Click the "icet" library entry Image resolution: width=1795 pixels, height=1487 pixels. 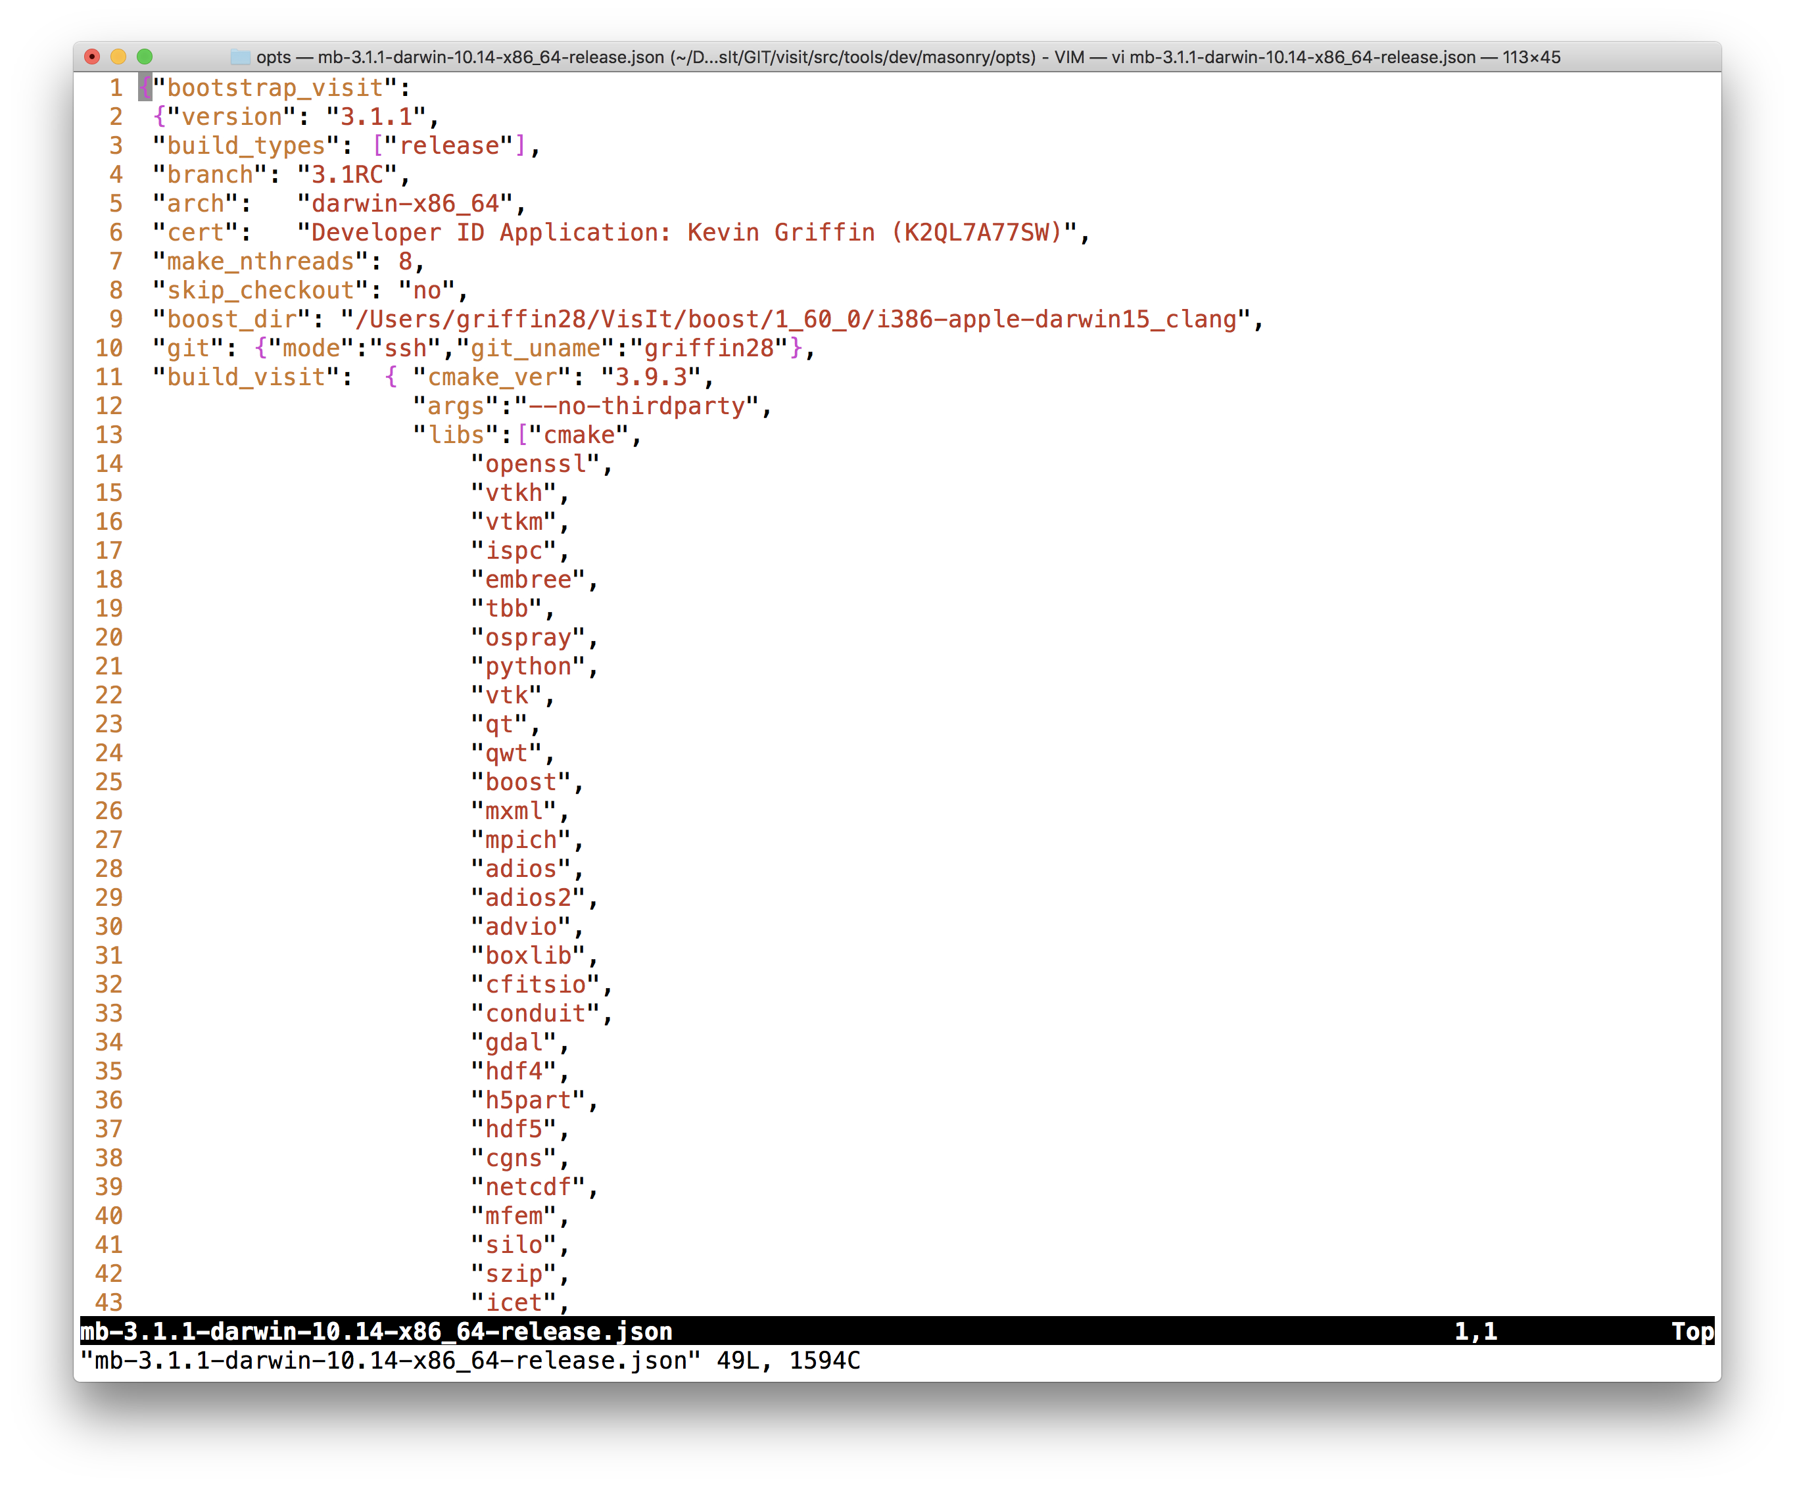[514, 1302]
